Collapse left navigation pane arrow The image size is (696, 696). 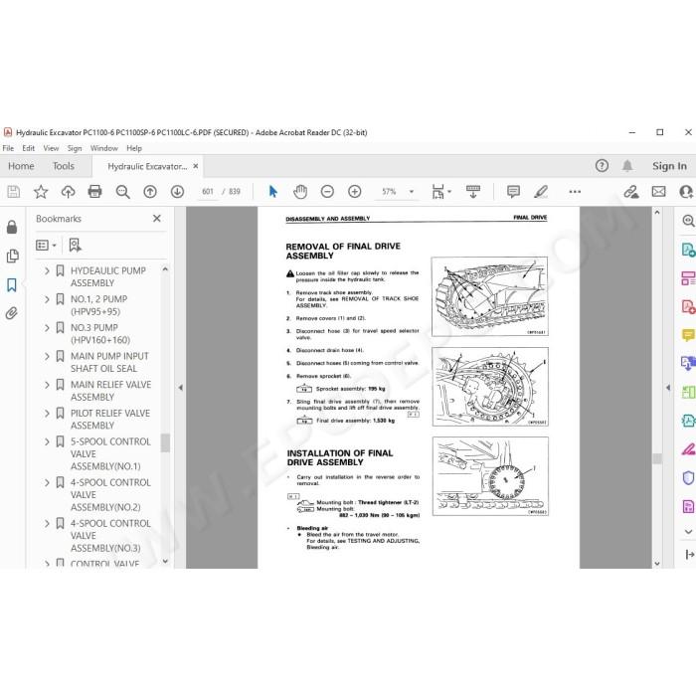pyautogui.click(x=180, y=388)
